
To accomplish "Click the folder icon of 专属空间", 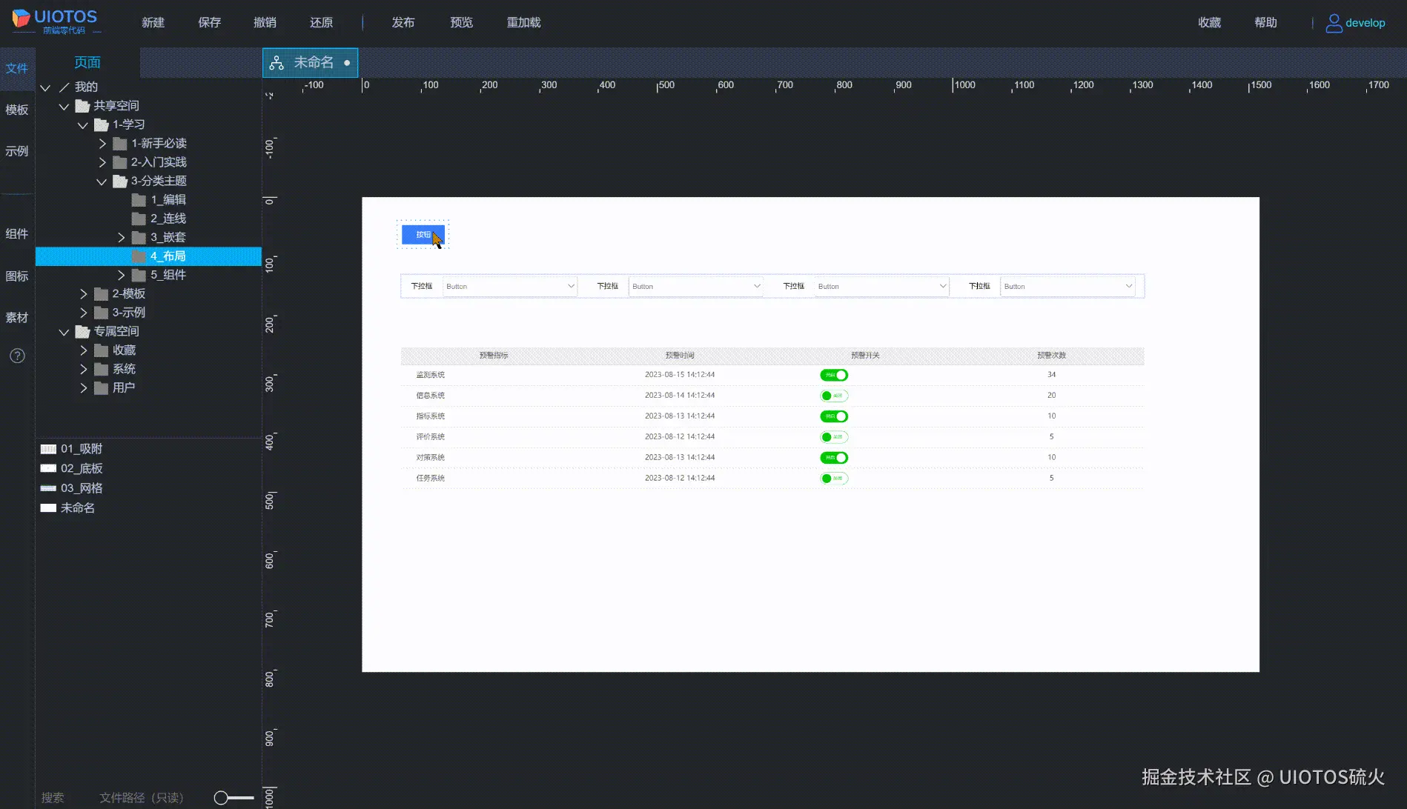I will (x=82, y=332).
